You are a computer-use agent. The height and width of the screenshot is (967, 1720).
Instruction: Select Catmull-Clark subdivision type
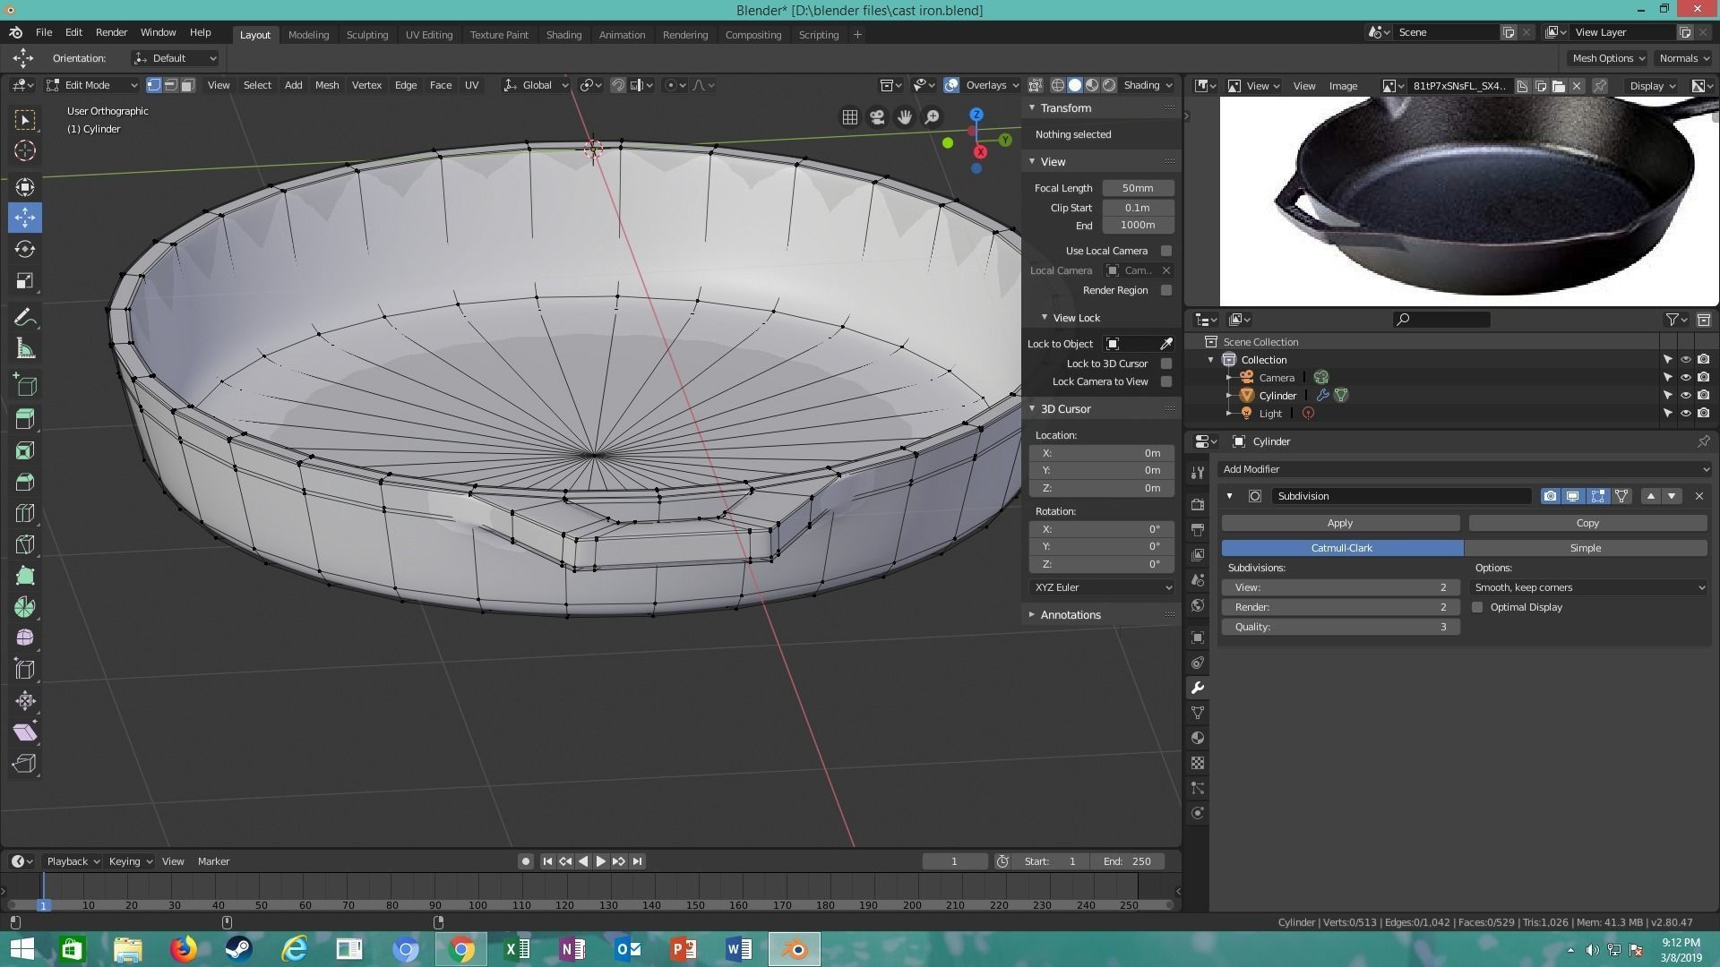pyautogui.click(x=1342, y=548)
